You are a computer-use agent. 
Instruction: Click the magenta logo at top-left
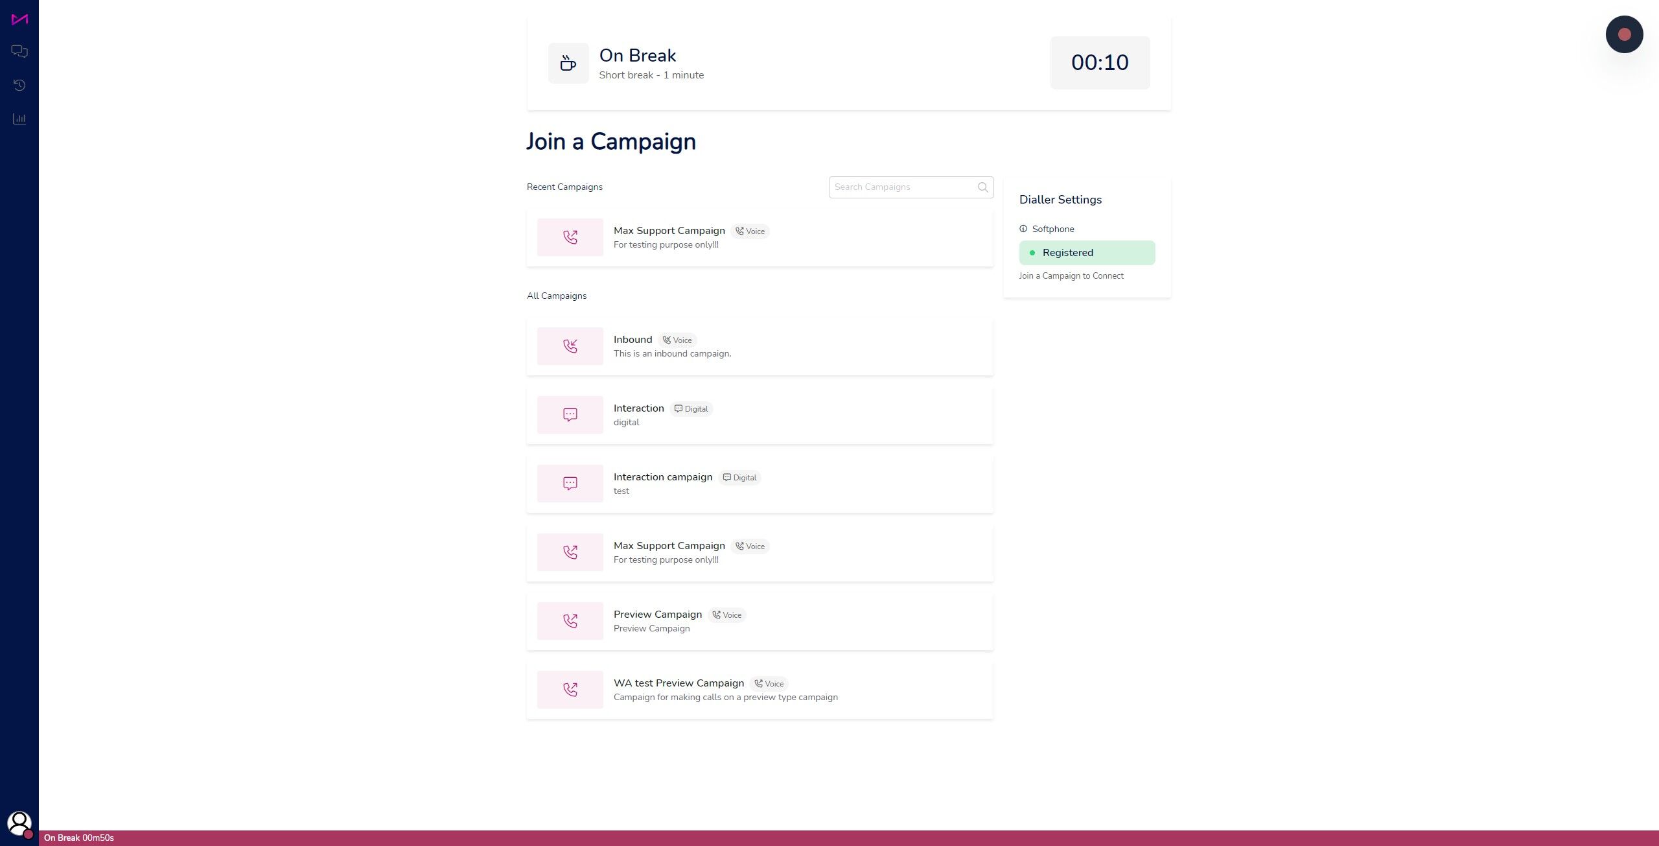[19, 19]
